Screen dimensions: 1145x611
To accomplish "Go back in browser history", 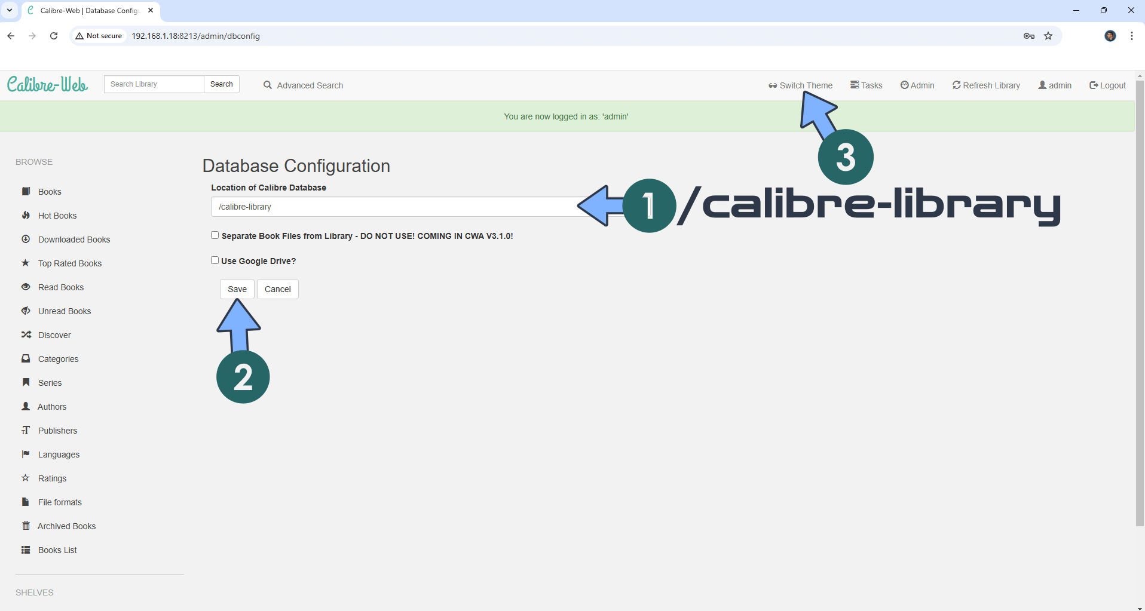I will [x=11, y=36].
